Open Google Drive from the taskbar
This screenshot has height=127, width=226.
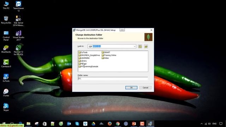pyautogui.click(x=93, y=123)
